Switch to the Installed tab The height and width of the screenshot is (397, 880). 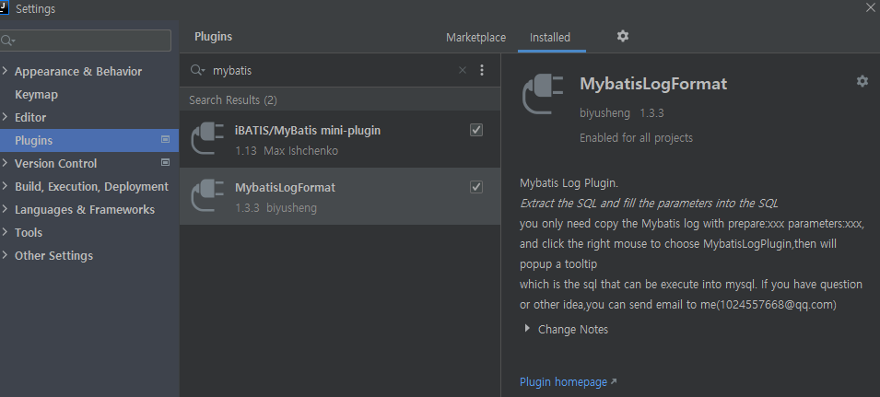tap(550, 38)
